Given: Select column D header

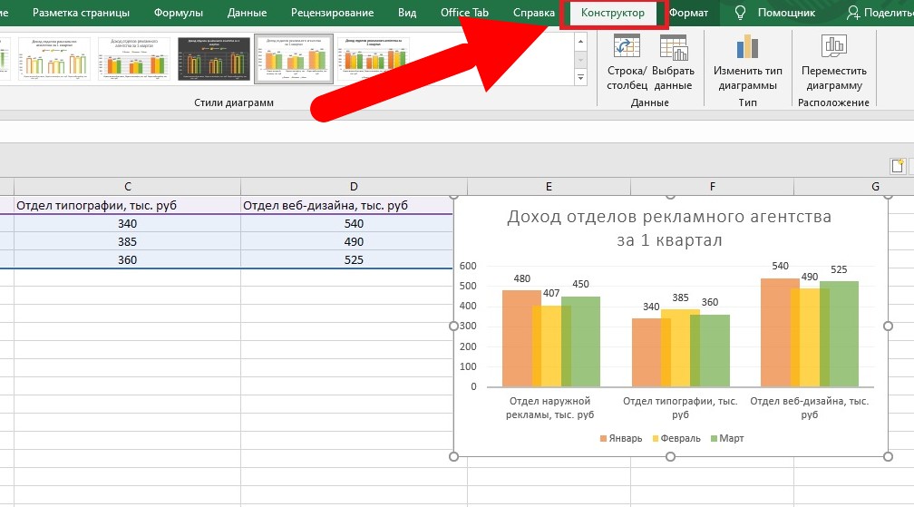Looking at the screenshot, I should [354, 187].
